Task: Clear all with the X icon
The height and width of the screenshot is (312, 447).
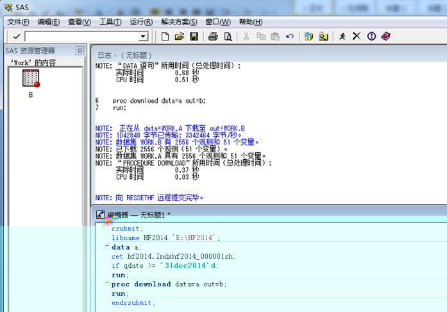Action: 357,36
